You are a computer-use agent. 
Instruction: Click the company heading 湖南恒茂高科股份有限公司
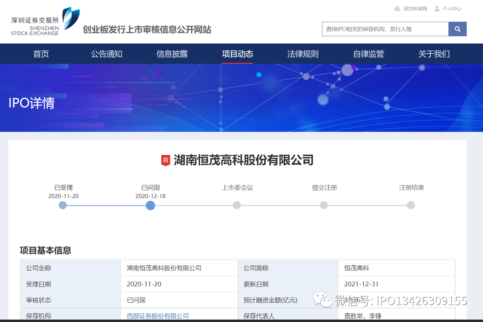244,160
